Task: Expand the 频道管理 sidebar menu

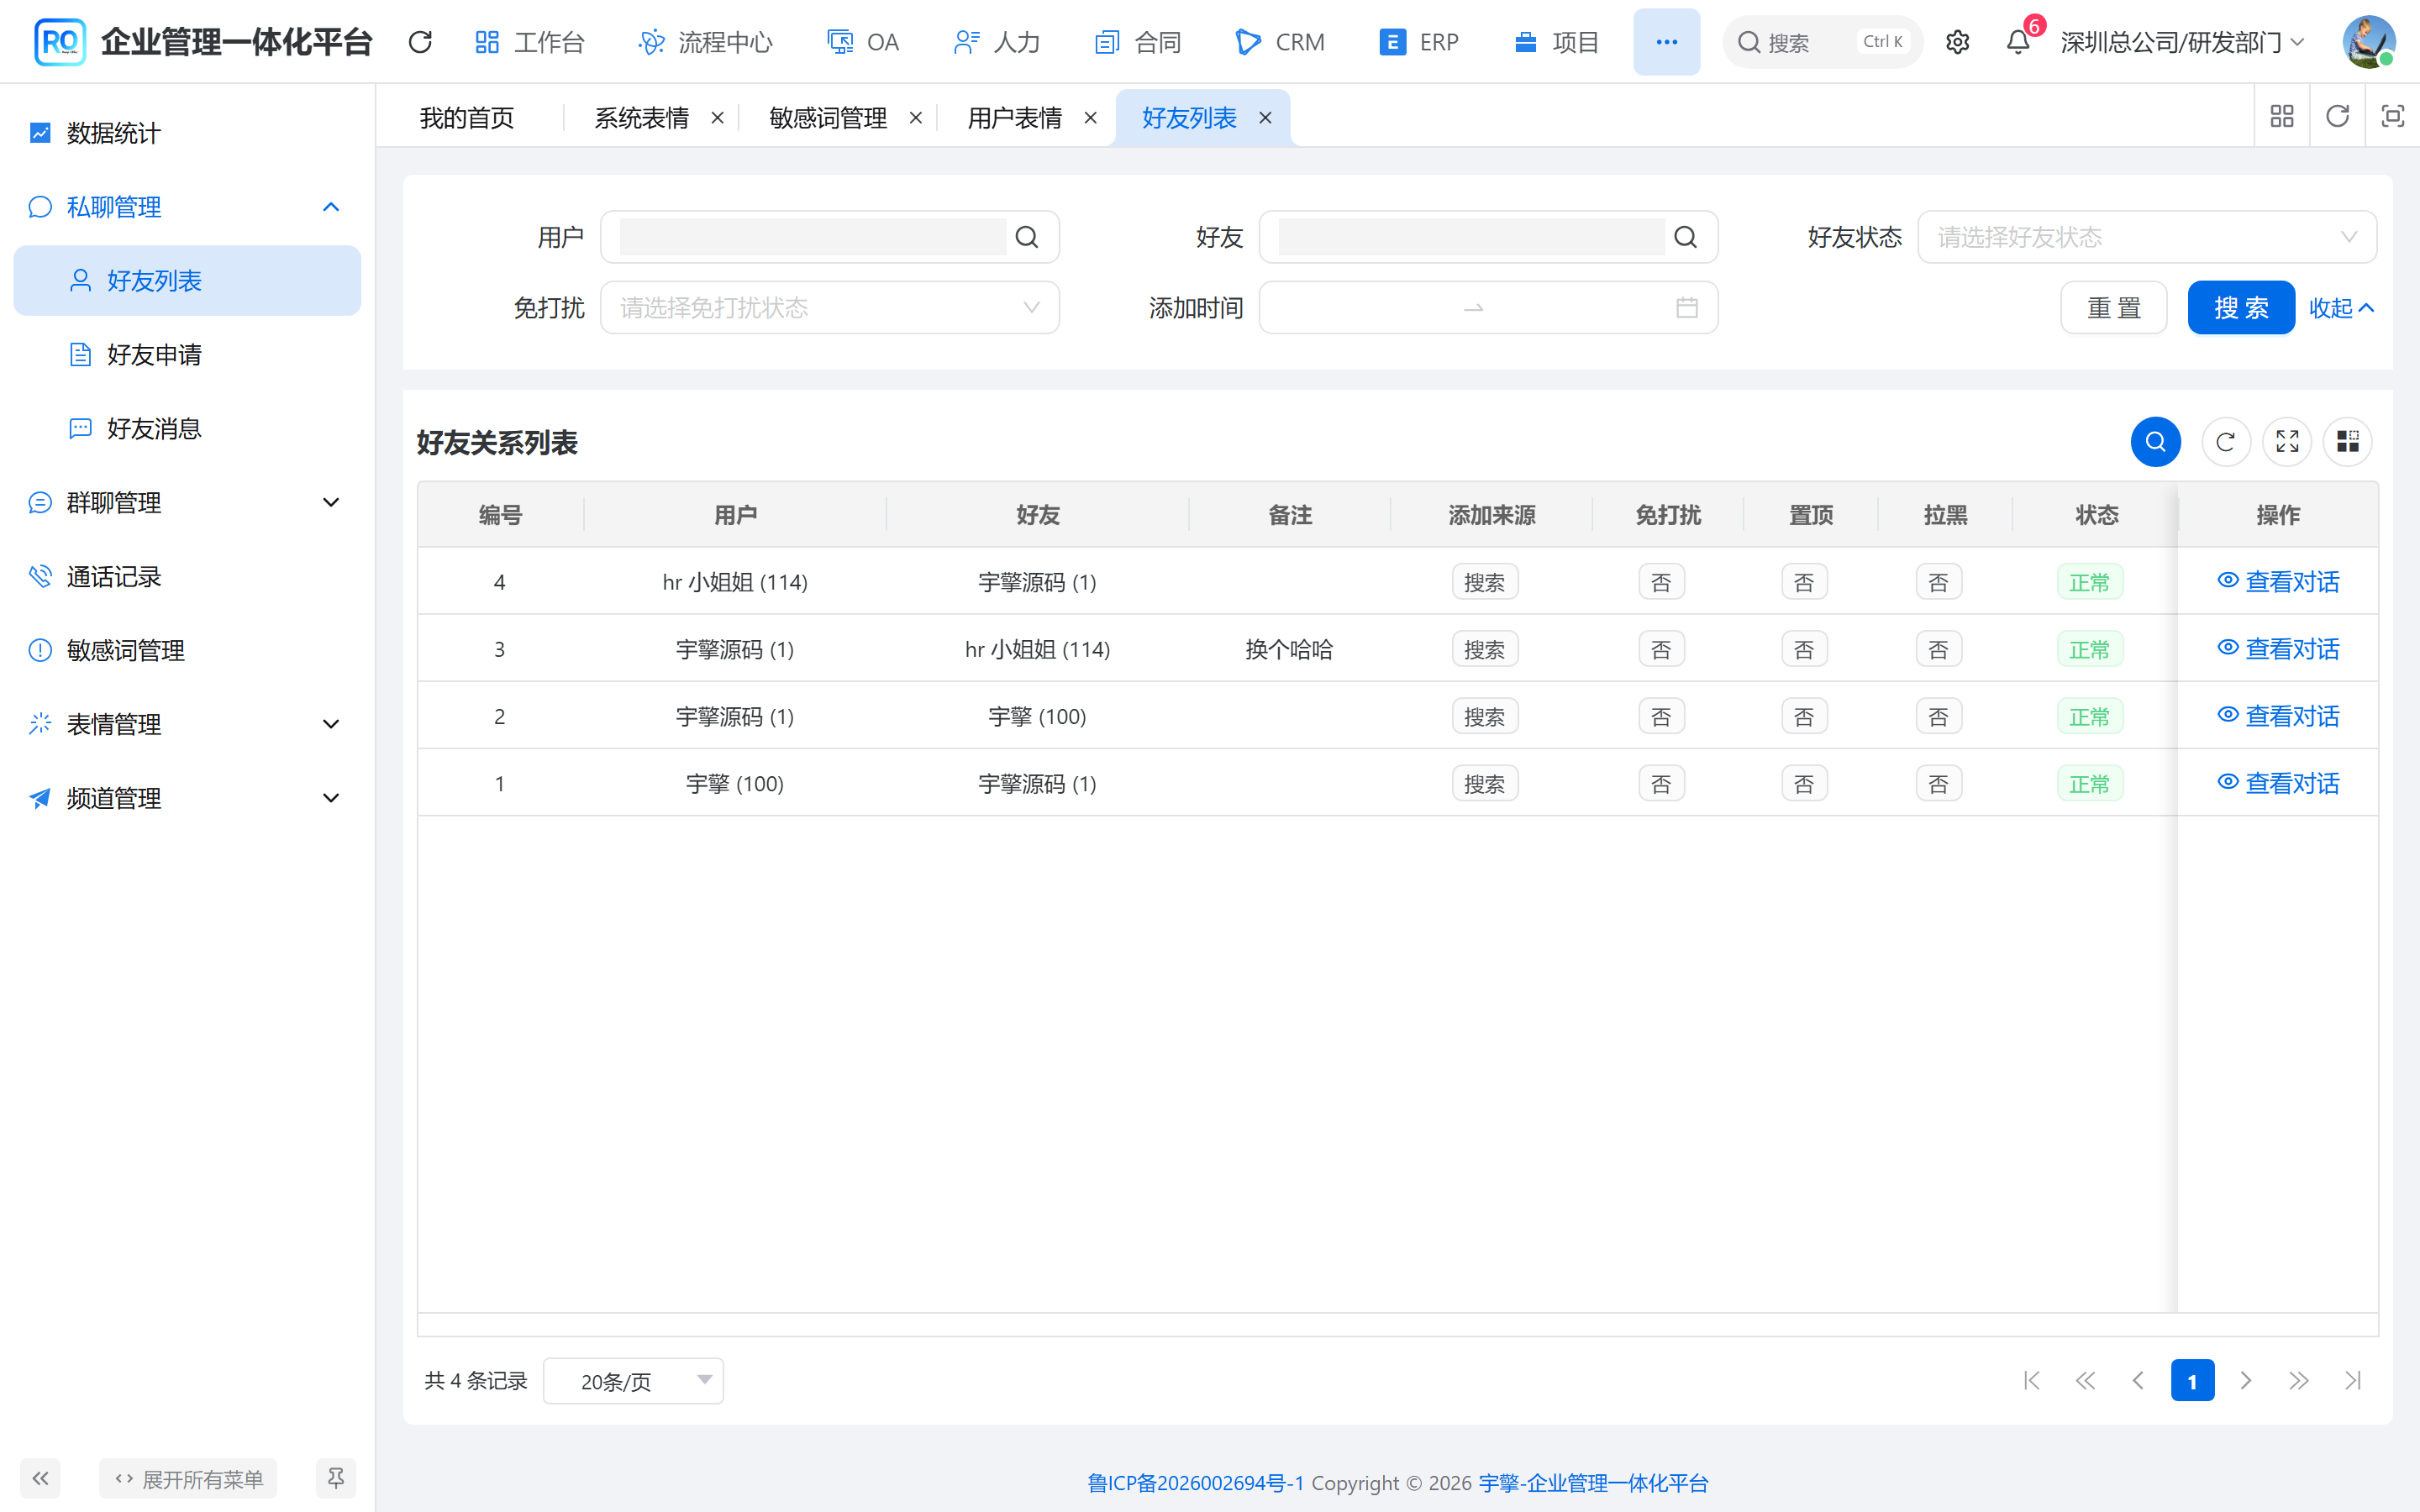Action: 187,798
